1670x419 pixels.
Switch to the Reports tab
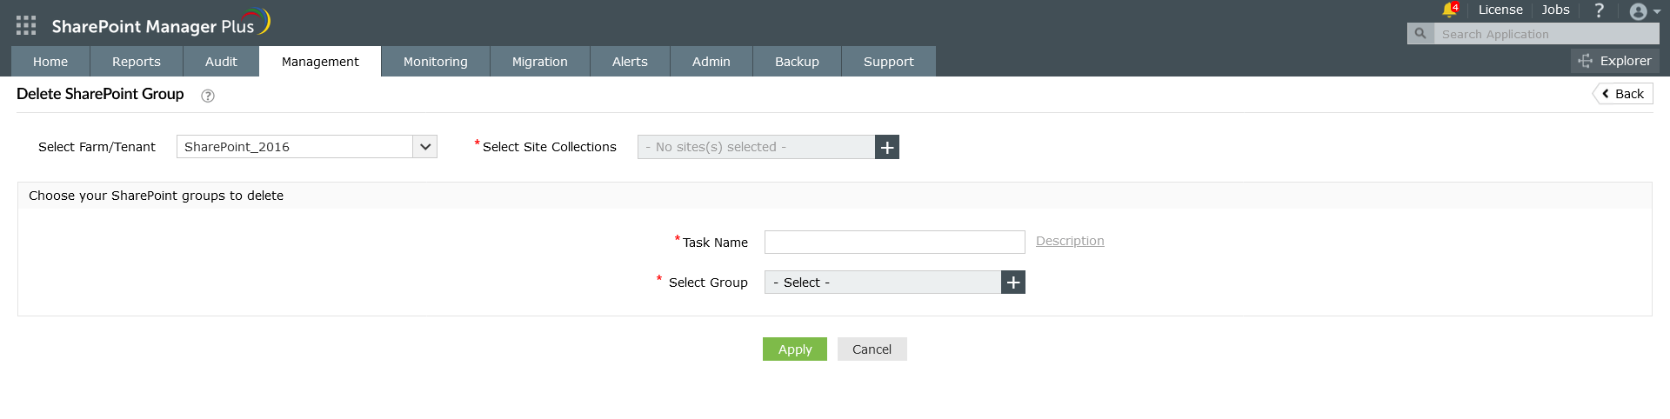[x=137, y=62]
